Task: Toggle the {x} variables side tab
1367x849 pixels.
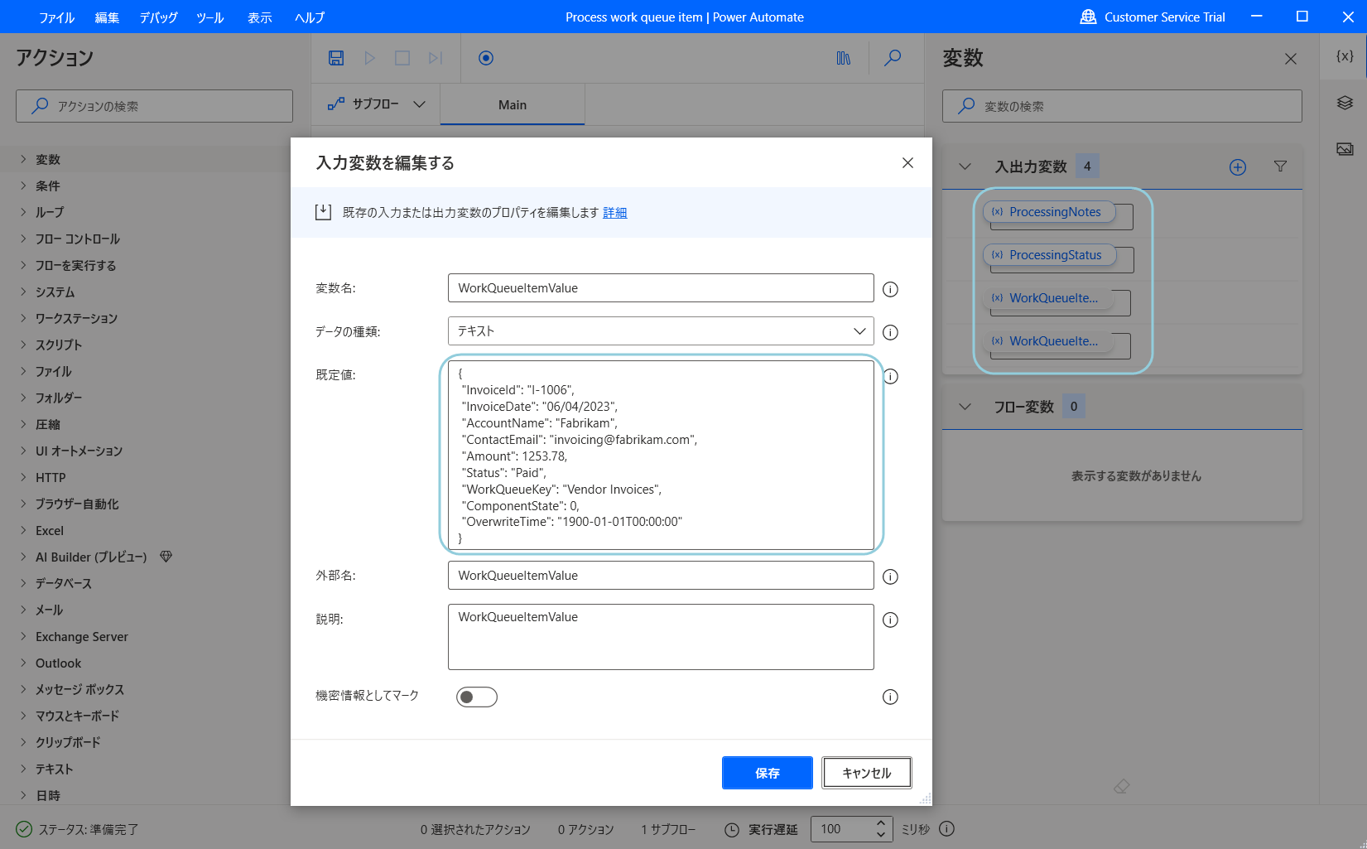Action: [1345, 56]
